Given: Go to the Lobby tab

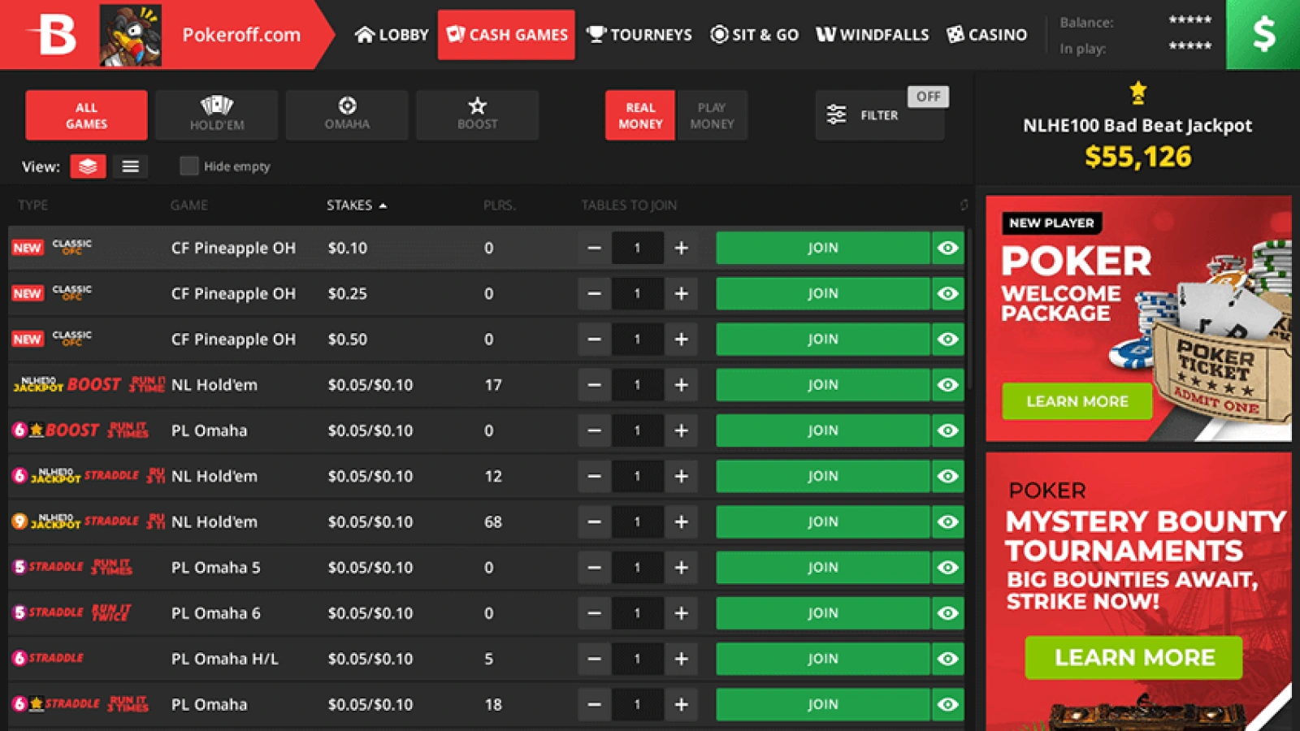Looking at the screenshot, I should 392,35.
